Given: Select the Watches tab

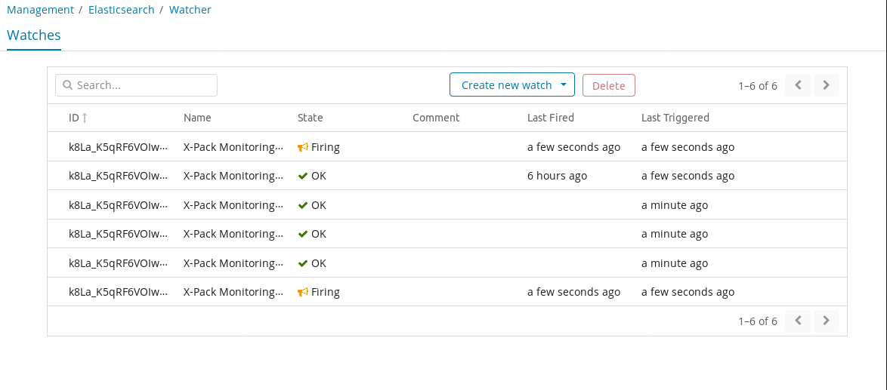Looking at the screenshot, I should [x=34, y=35].
